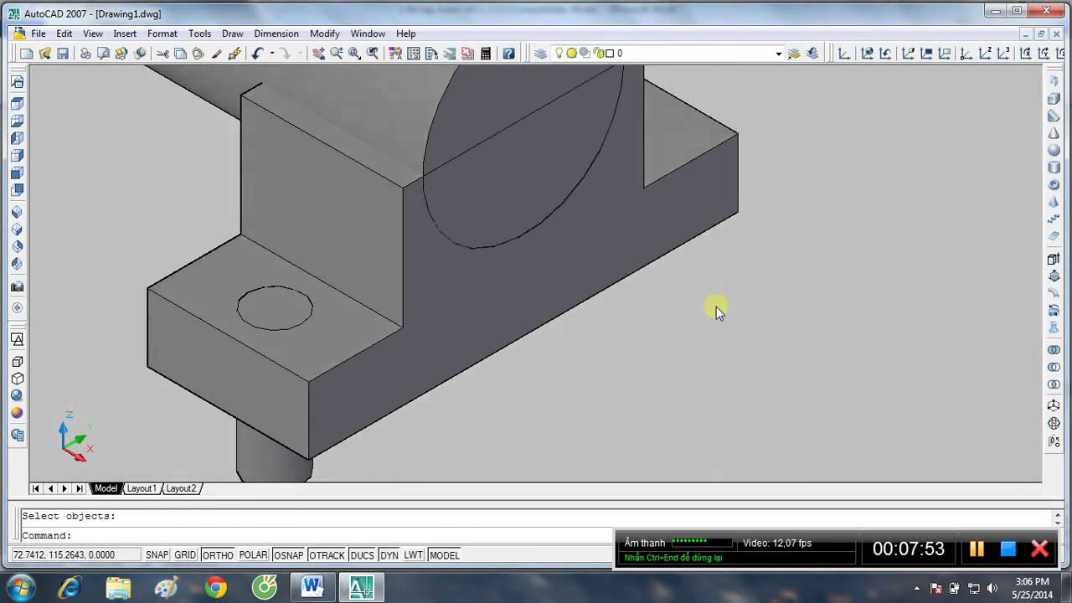Click the Help question mark icon
The width and height of the screenshot is (1072, 603).
[508, 54]
